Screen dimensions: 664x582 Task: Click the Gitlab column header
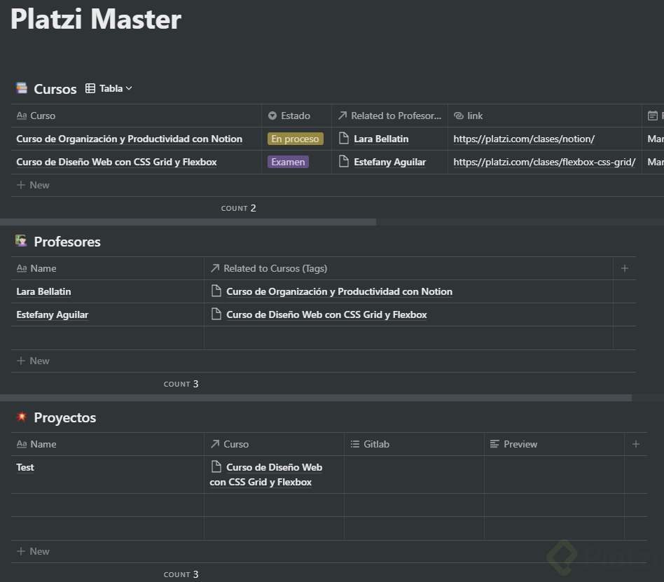376,444
